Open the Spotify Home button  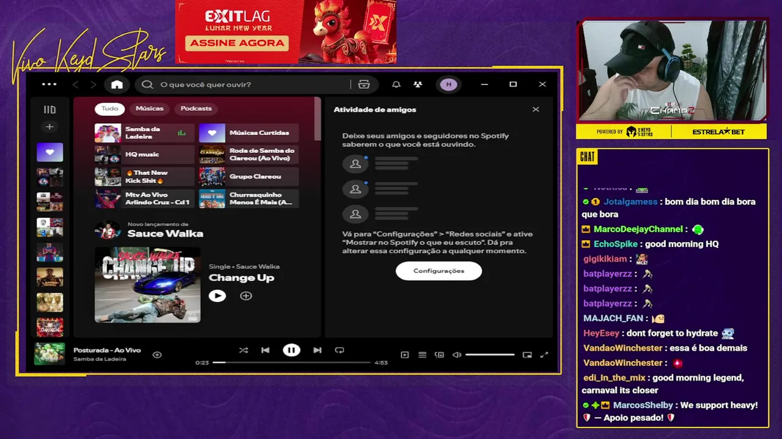117,85
